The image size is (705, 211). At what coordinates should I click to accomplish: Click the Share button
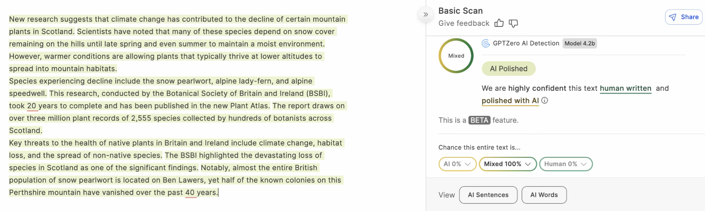click(684, 17)
